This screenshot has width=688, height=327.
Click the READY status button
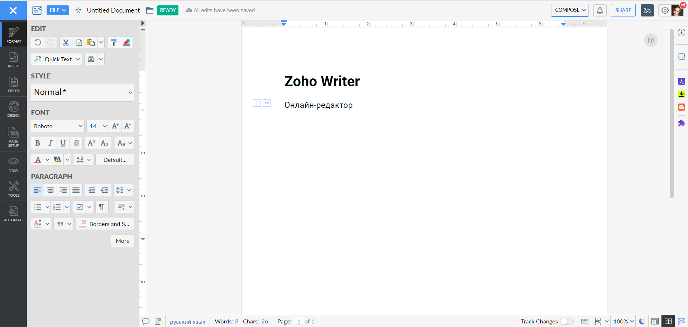(x=168, y=10)
